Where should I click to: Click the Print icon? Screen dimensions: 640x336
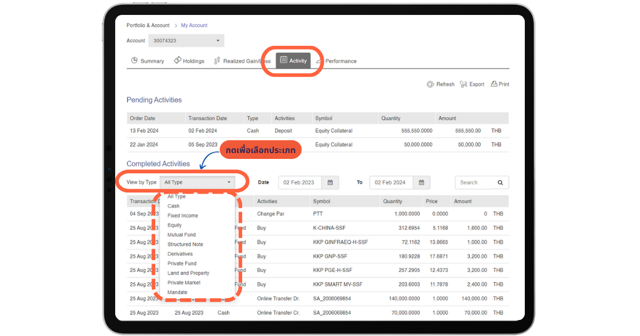[494, 84]
